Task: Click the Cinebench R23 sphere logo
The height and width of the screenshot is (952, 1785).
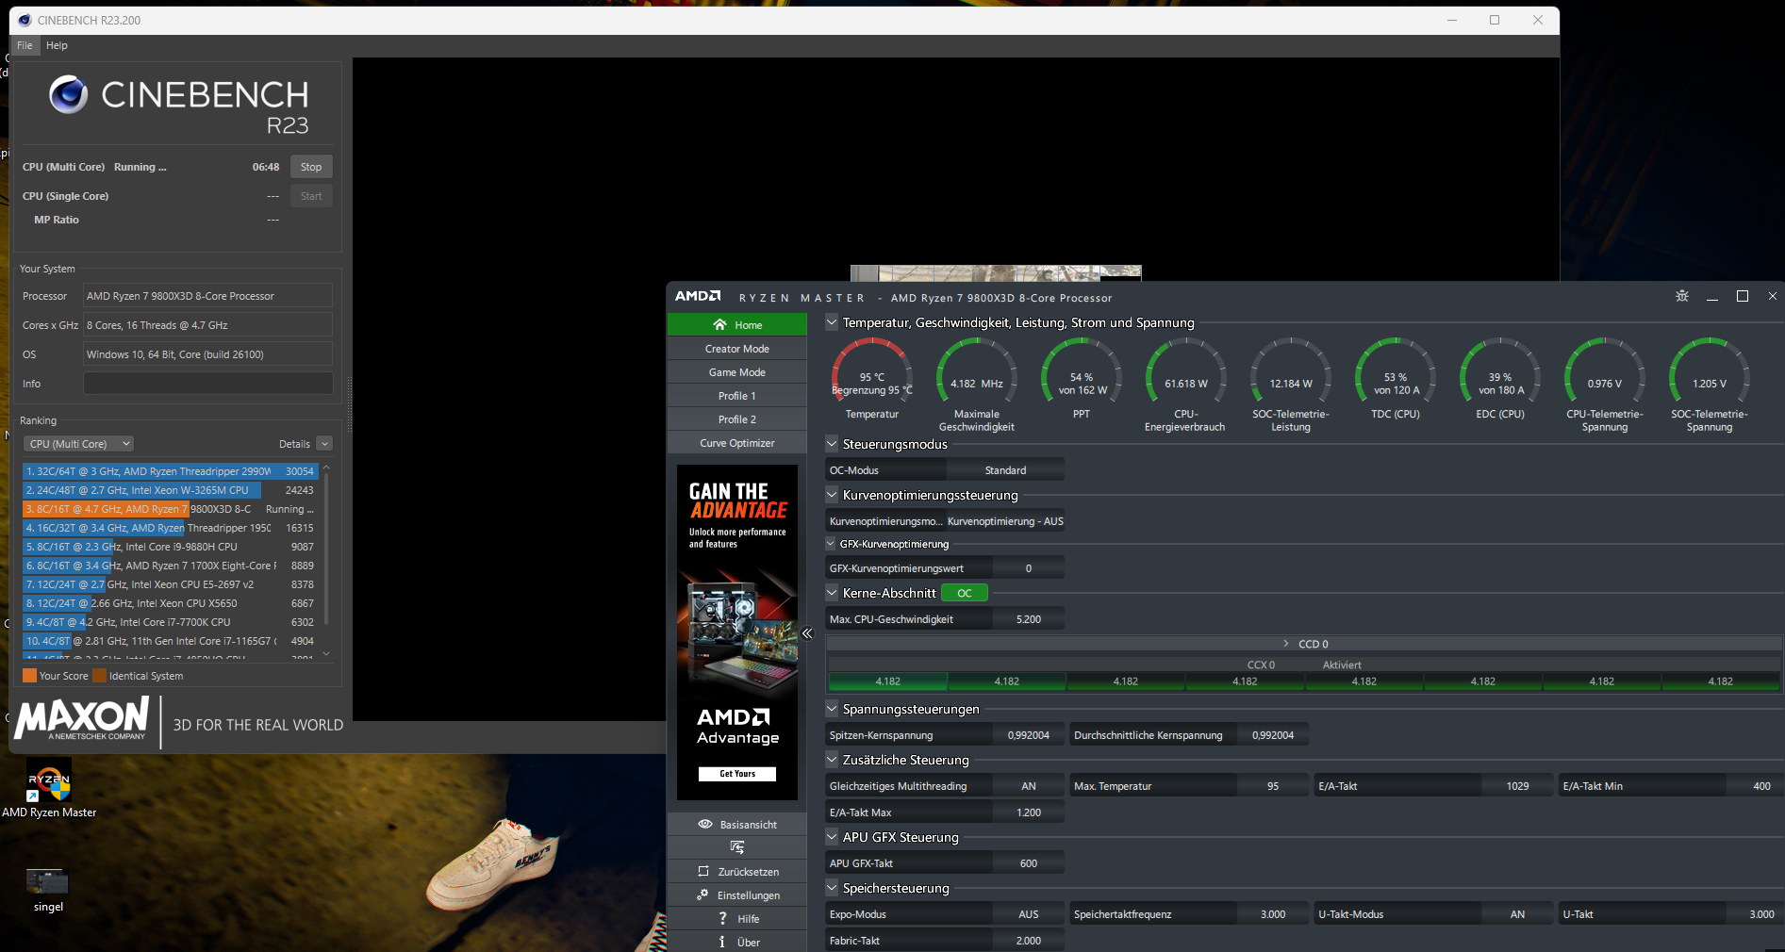Action: 68,94
